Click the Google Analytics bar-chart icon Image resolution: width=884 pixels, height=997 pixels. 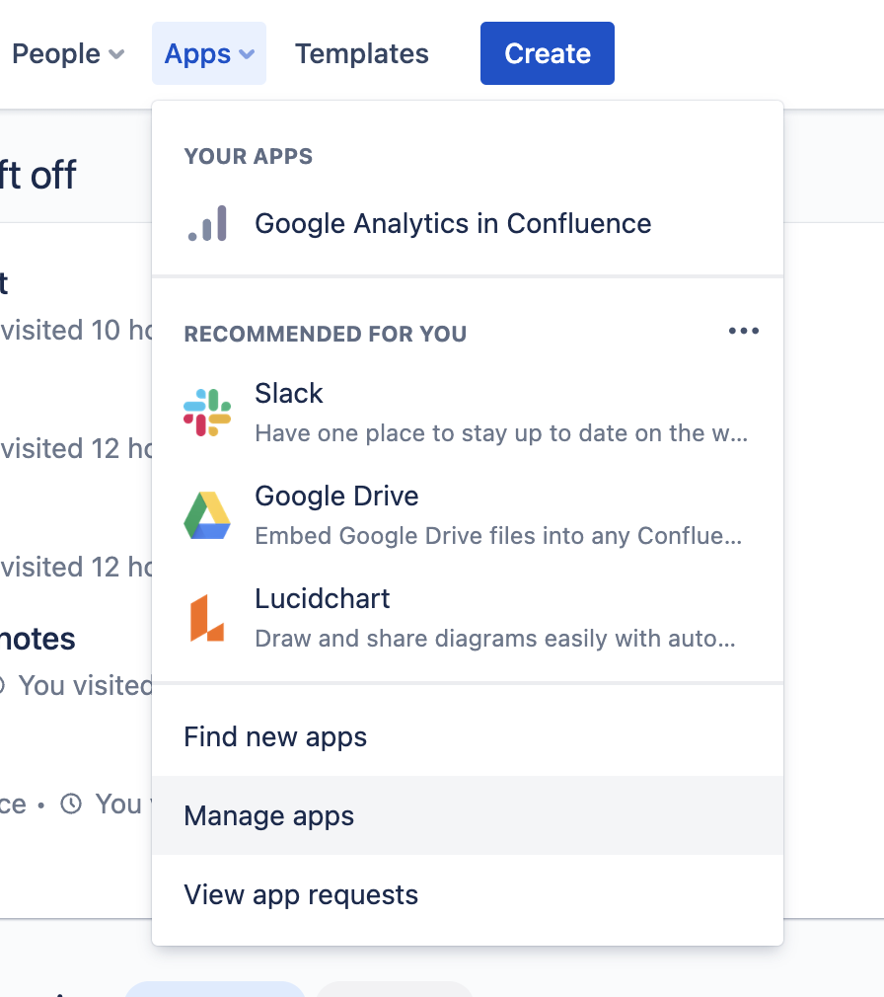[207, 224]
